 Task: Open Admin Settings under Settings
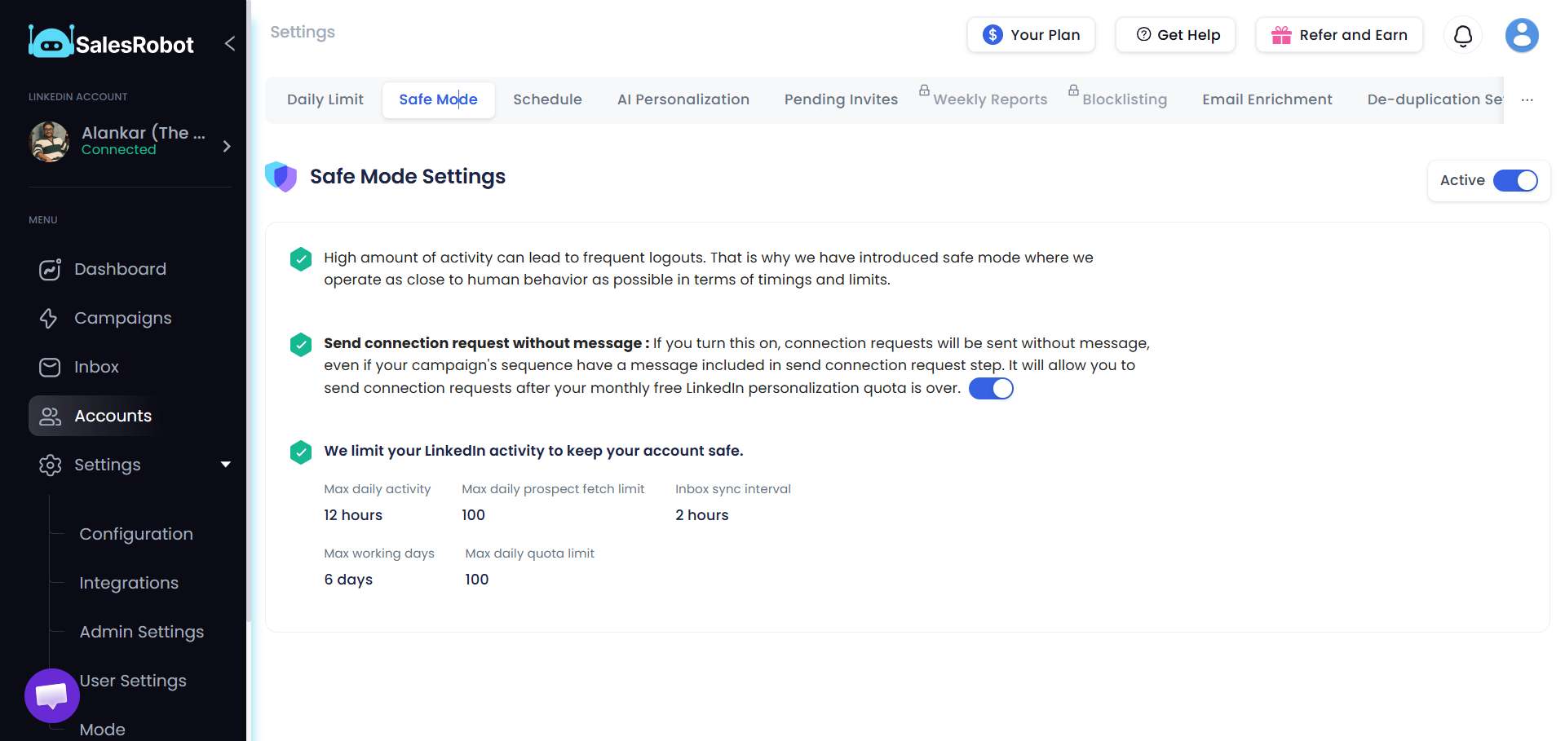pyautogui.click(x=142, y=632)
